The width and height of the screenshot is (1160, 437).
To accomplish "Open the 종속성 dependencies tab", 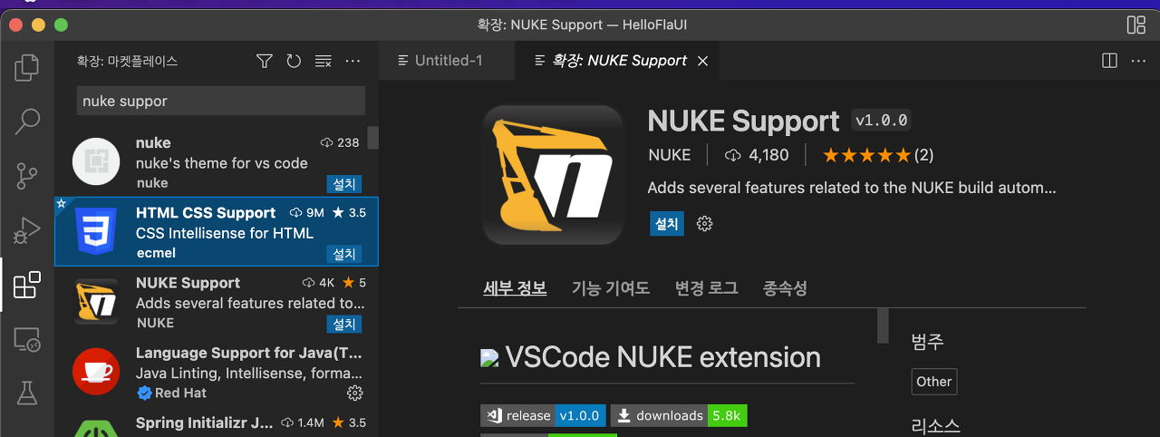I will 785,288.
